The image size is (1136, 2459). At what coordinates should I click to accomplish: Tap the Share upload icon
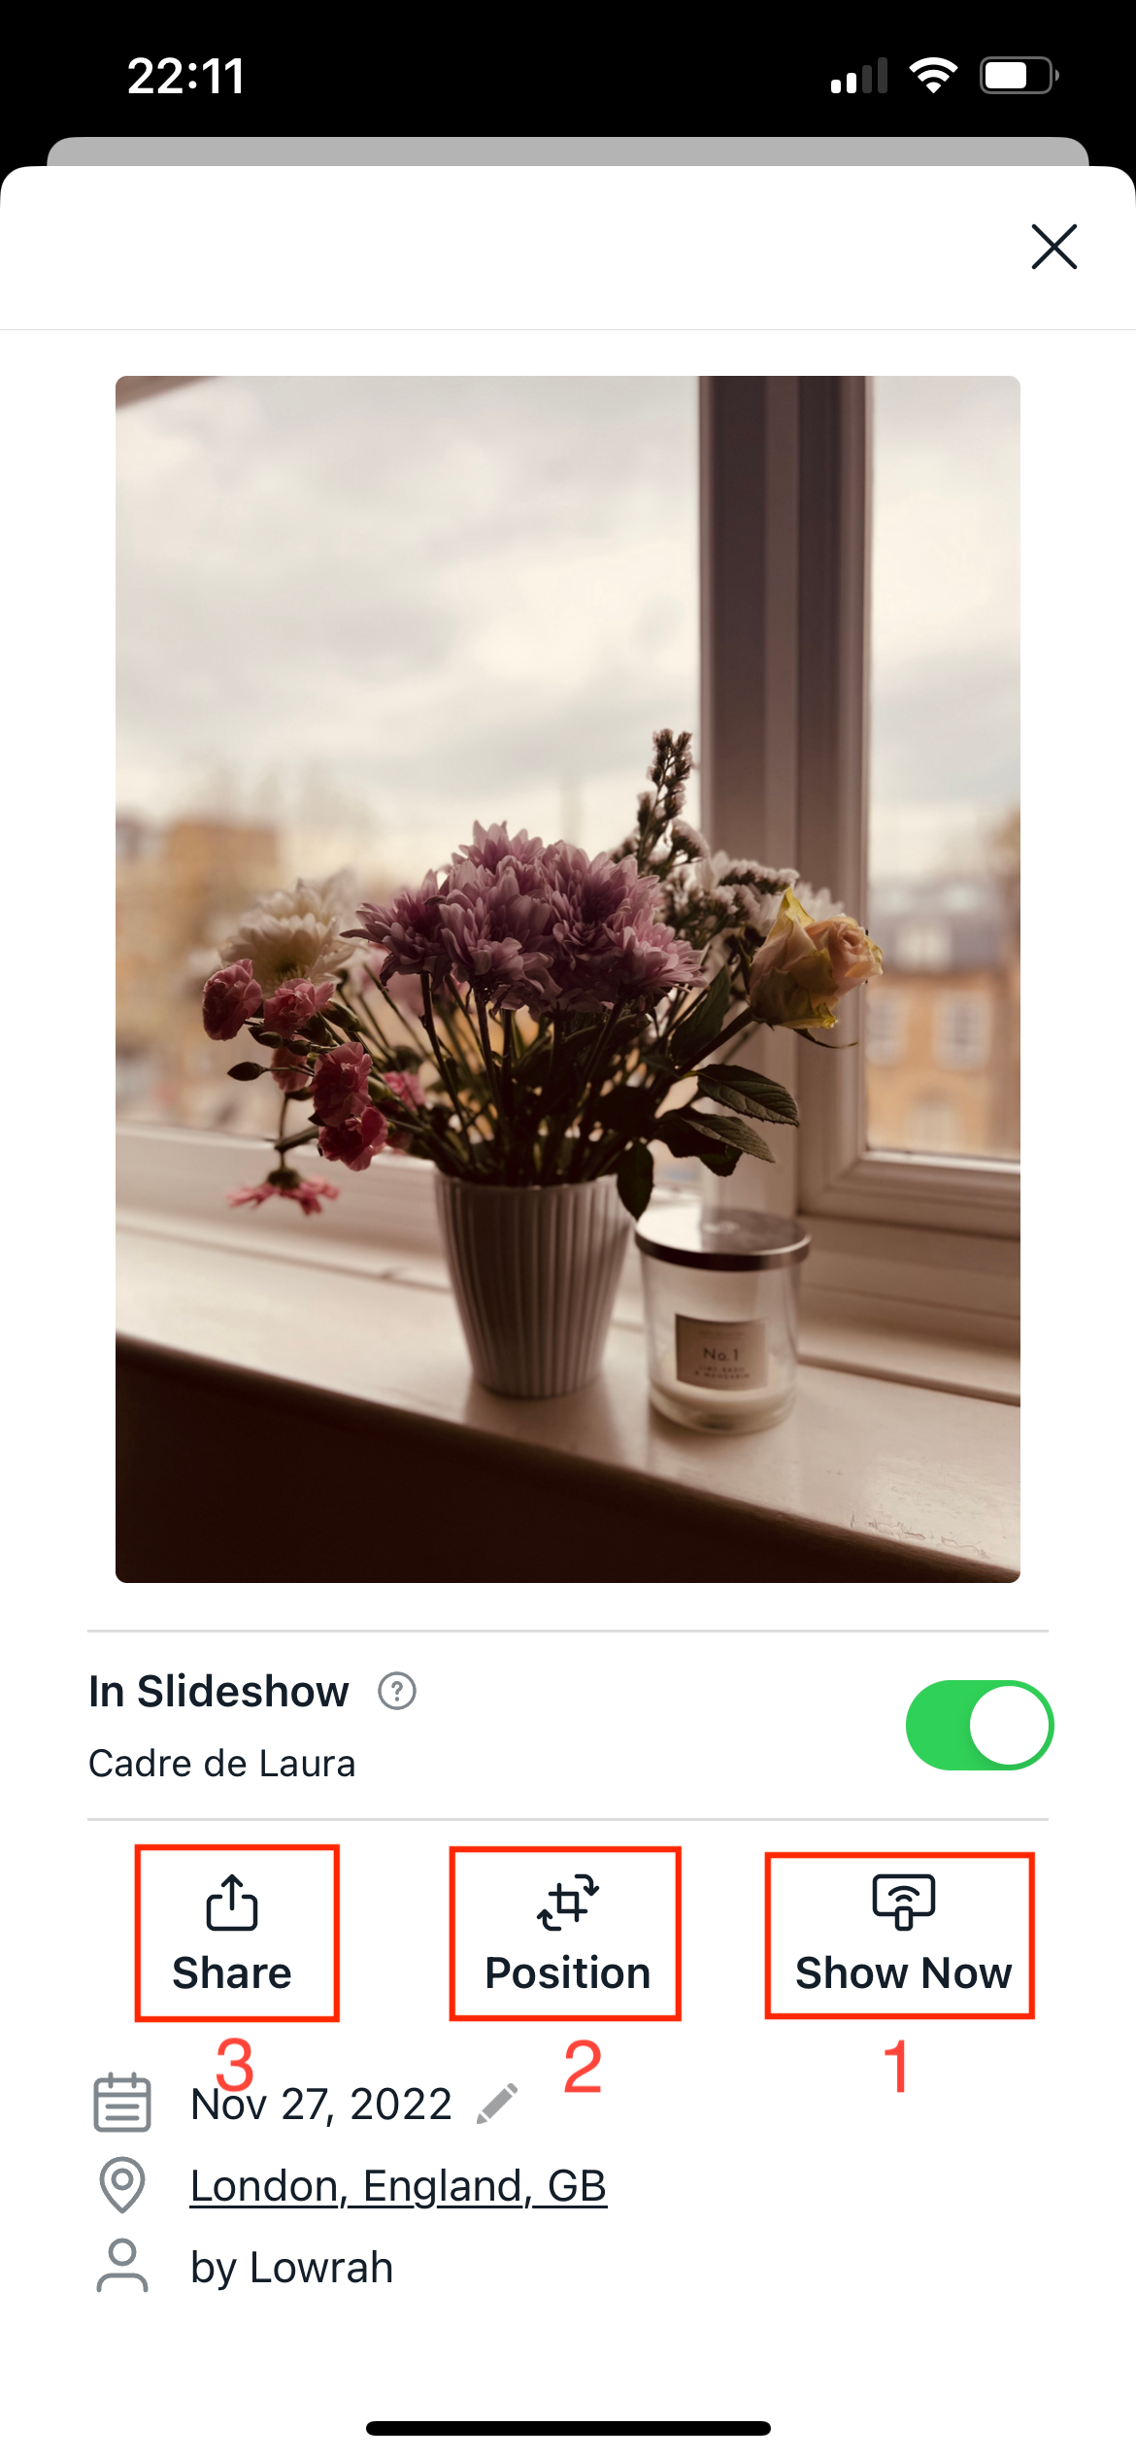click(232, 1902)
